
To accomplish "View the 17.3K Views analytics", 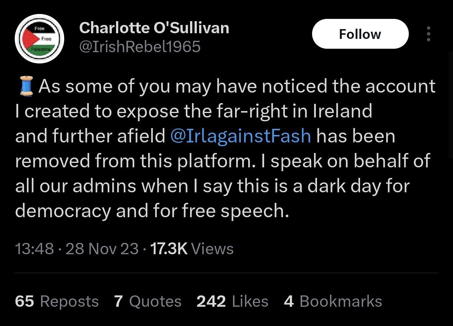I will pyautogui.click(x=192, y=249).
